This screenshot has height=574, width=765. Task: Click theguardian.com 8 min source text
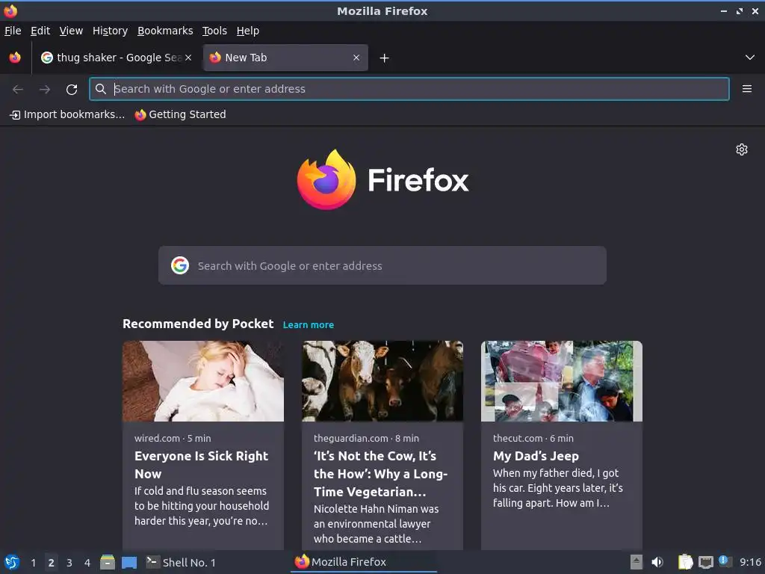click(x=366, y=438)
